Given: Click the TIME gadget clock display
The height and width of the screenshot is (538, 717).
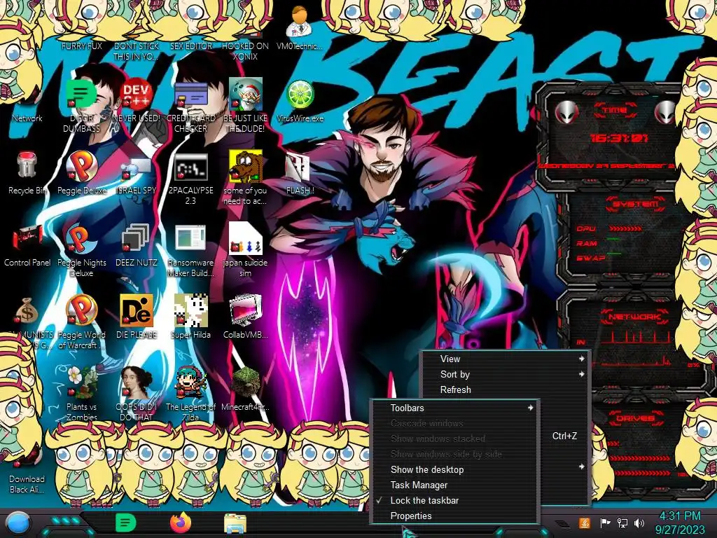Looking at the screenshot, I should (x=619, y=138).
